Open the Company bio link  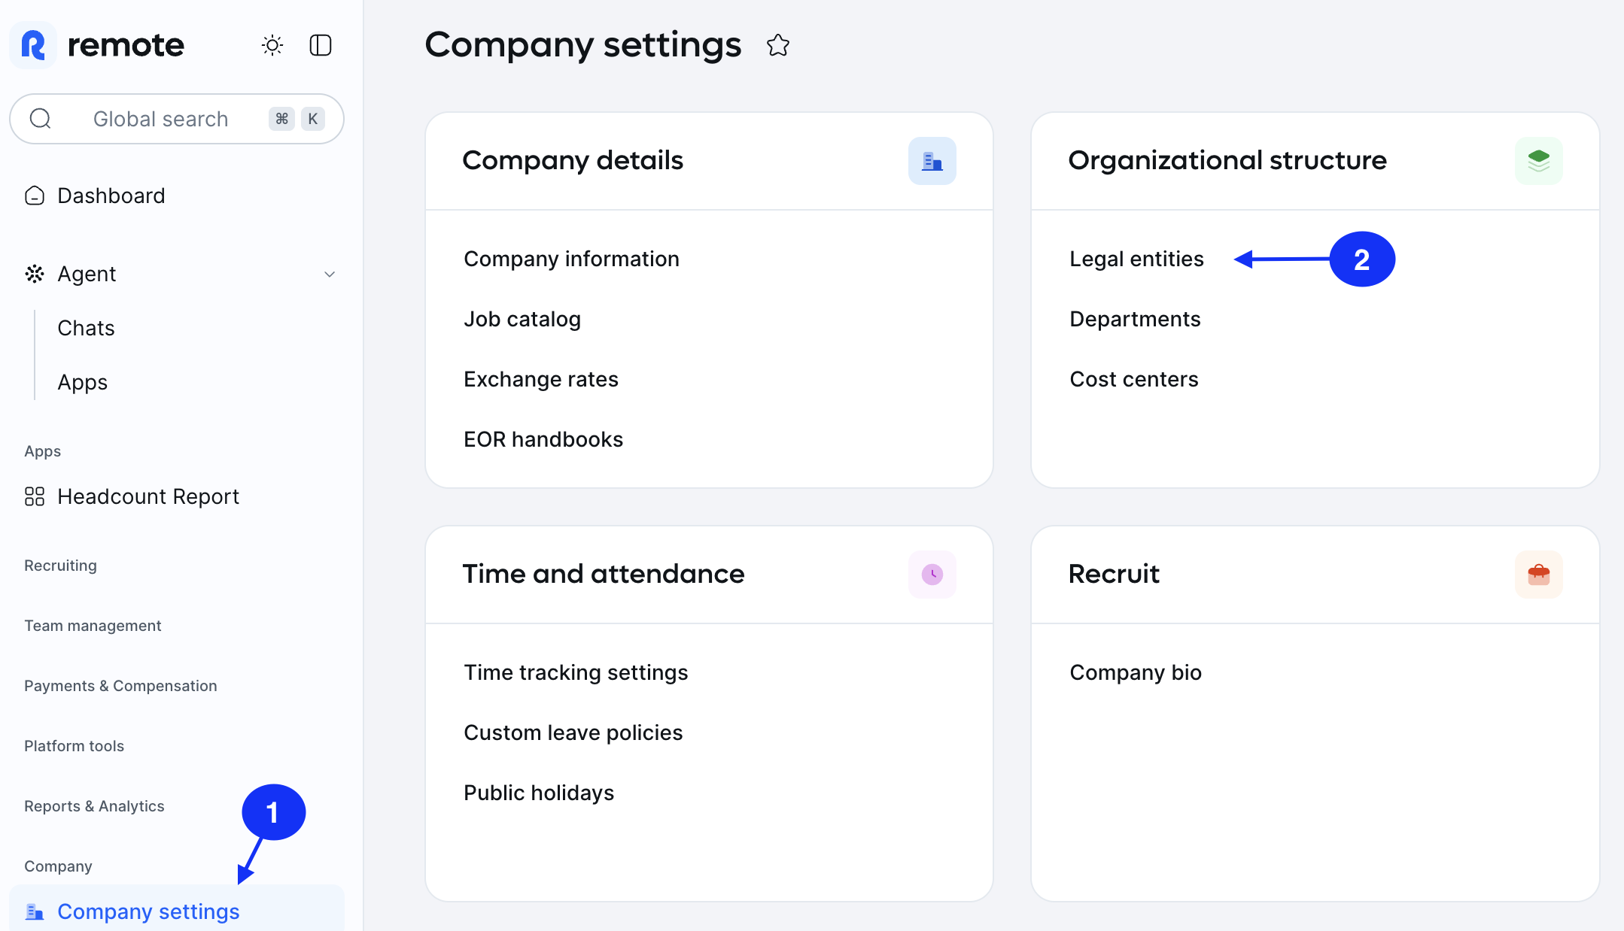pos(1136,672)
